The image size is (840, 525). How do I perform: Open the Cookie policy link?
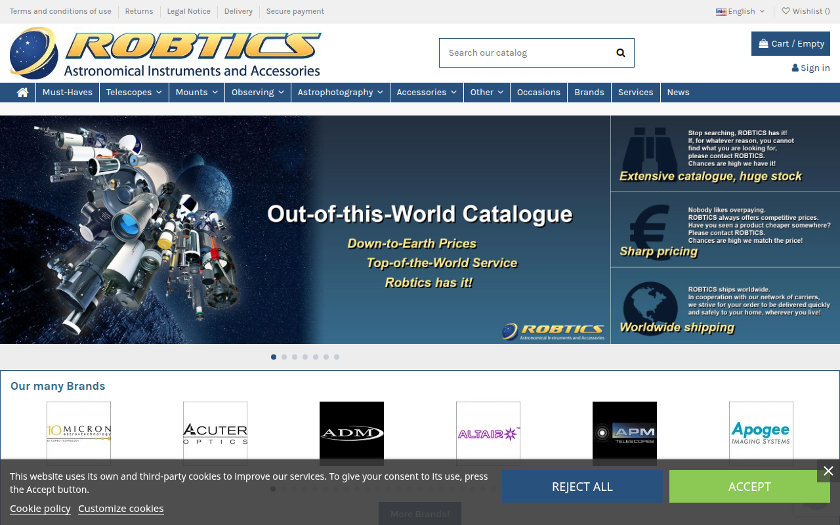40,509
